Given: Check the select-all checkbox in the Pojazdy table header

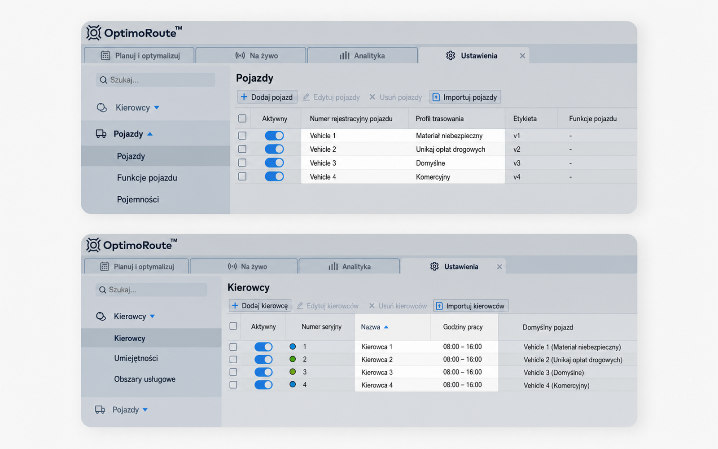Looking at the screenshot, I should (242, 119).
